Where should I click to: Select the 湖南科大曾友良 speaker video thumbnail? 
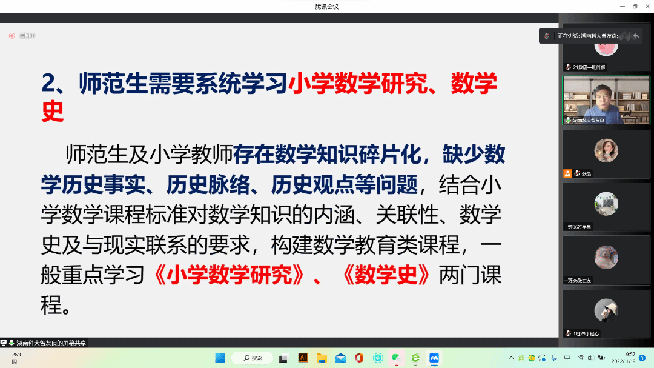[606, 100]
